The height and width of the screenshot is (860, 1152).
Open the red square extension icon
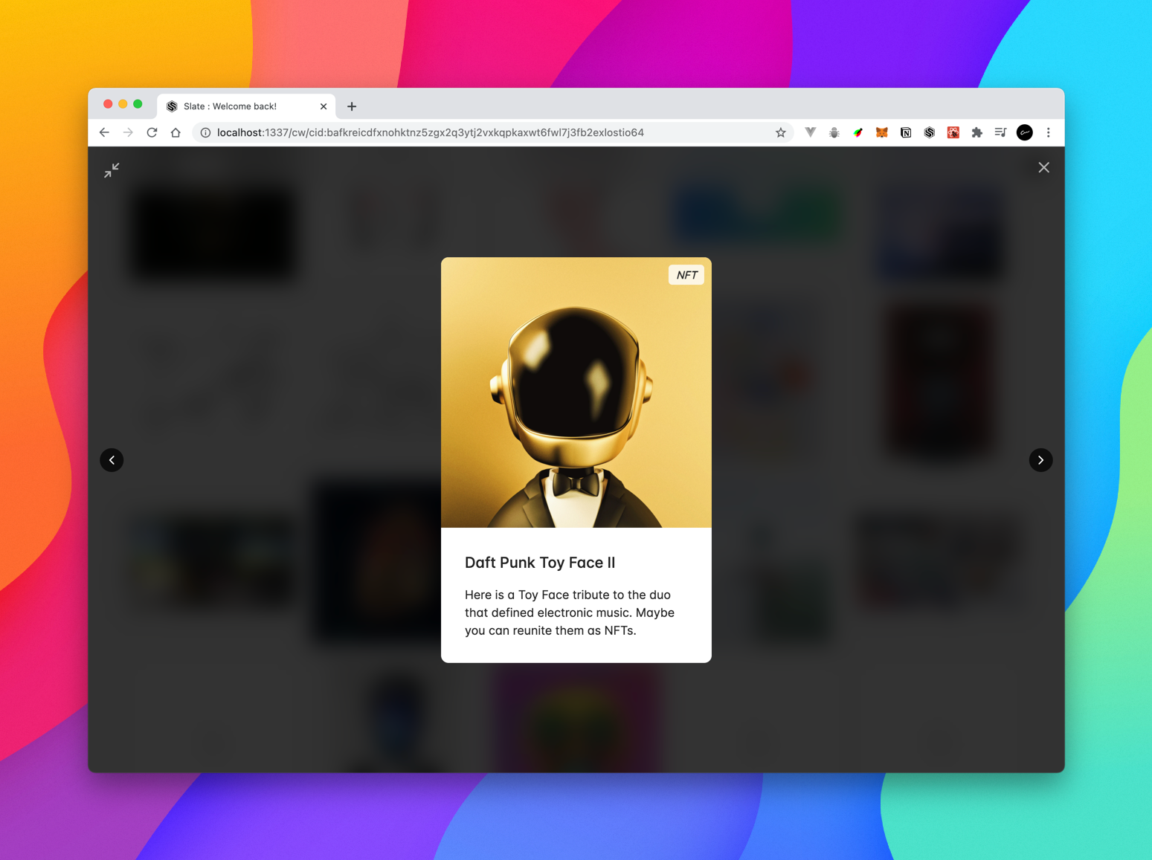(x=953, y=132)
